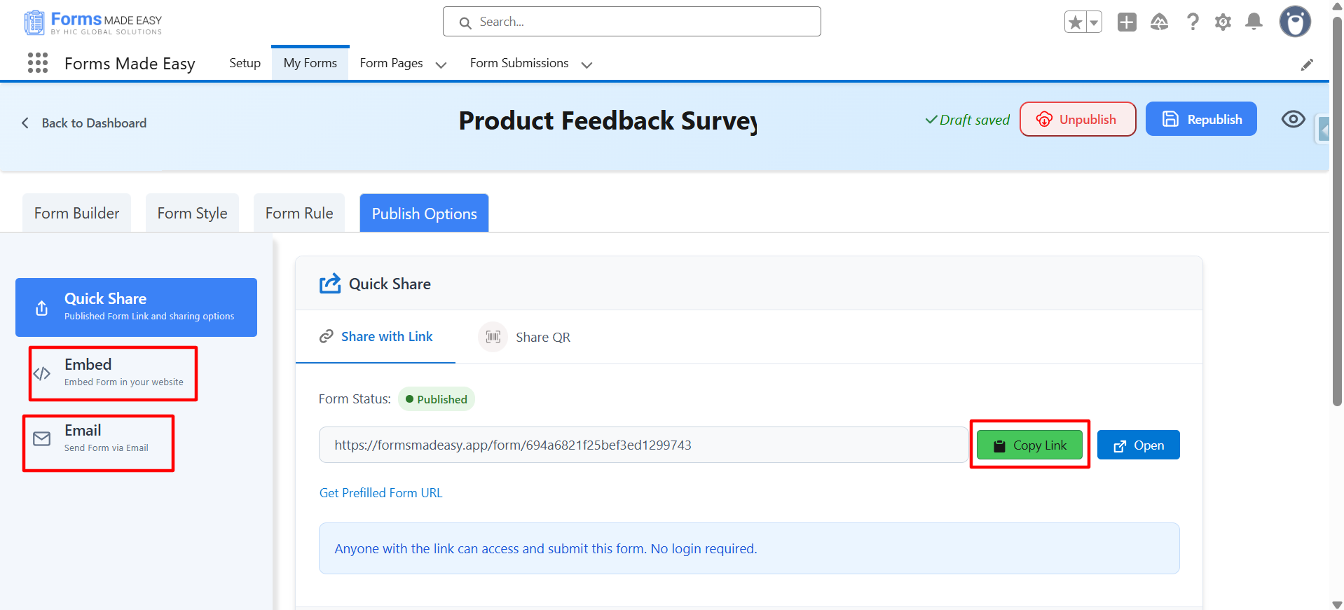Open the setup gear icon

click(1223, 22)
